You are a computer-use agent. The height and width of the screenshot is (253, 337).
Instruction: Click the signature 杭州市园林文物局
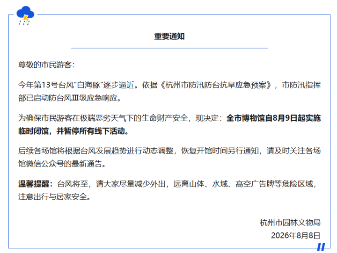click(290, 223)
